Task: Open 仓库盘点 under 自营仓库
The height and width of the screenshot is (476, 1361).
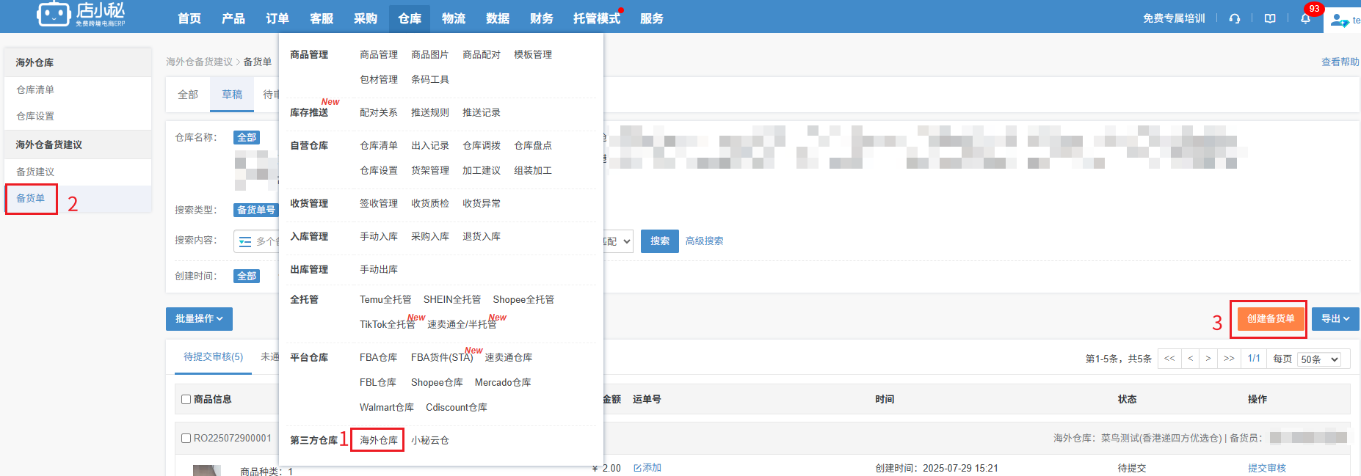Action: [533, 145]
